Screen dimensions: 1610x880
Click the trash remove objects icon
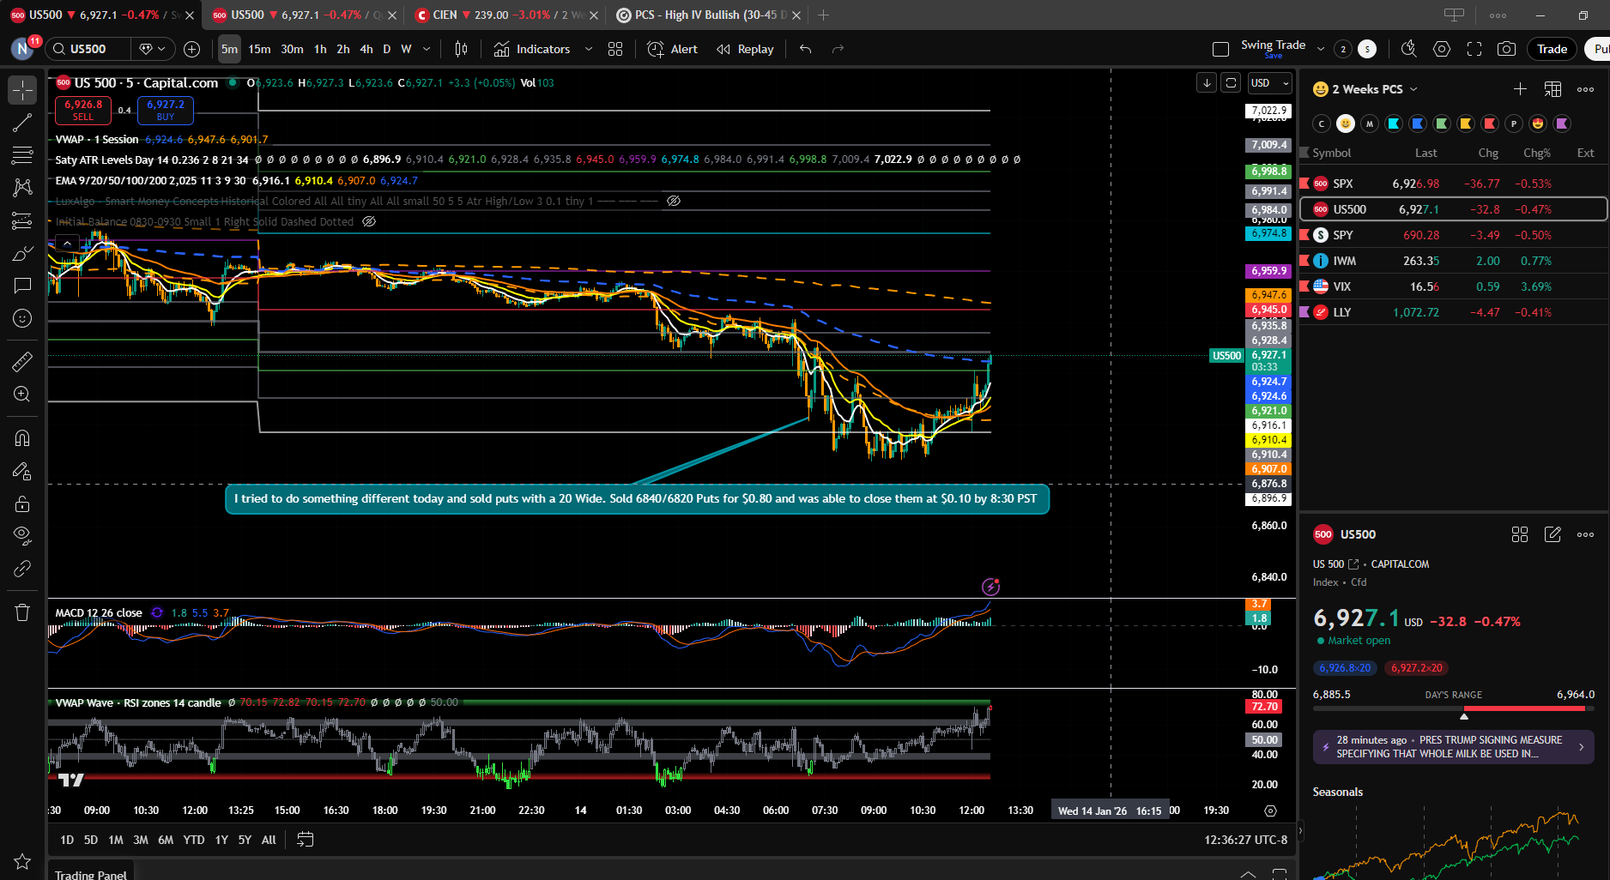(22, 612)
